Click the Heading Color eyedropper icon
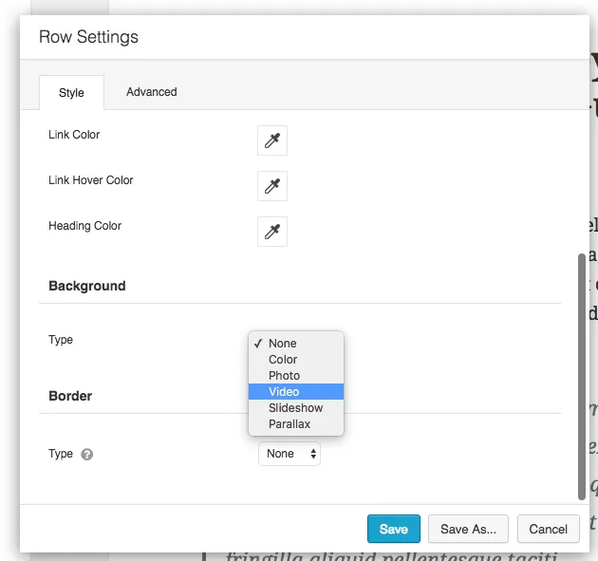The image size is (598, 561). point(272,232)
